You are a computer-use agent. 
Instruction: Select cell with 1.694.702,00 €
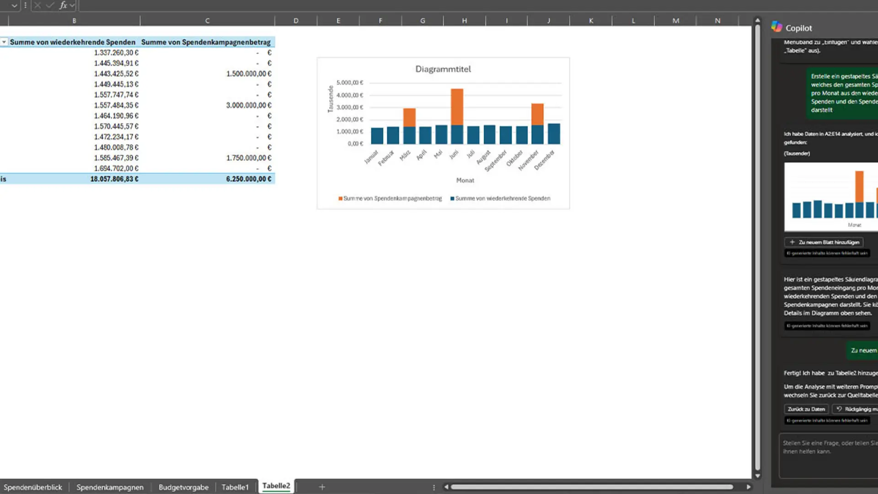116,168
